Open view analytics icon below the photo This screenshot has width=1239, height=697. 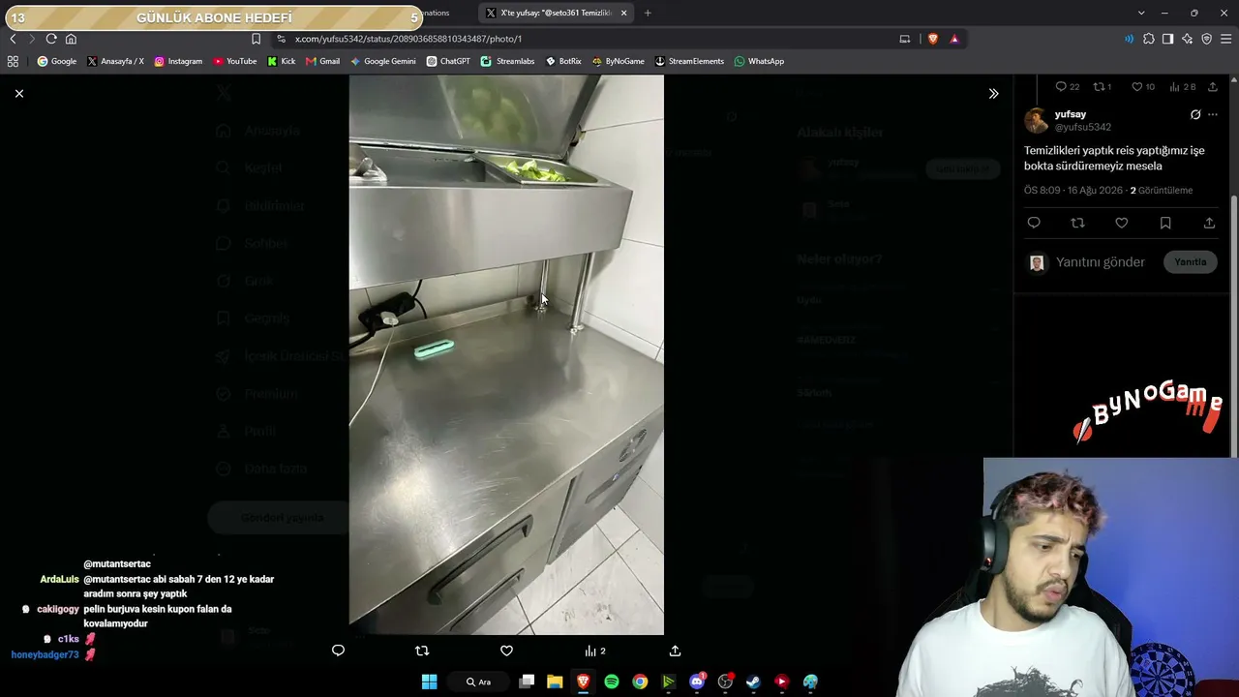click(595, 651)
